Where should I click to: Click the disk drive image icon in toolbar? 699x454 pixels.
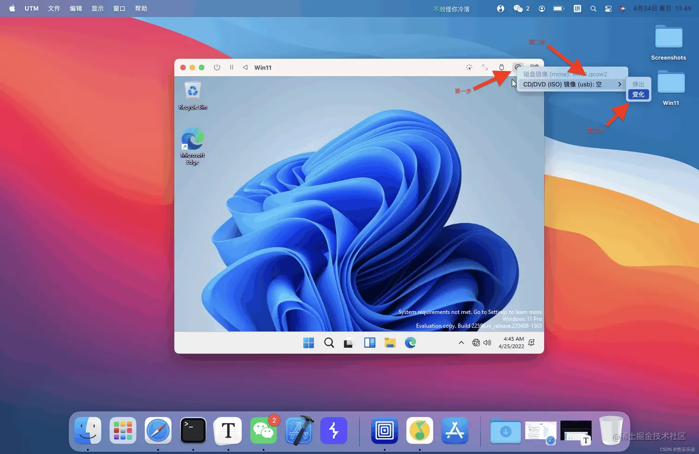518,67
